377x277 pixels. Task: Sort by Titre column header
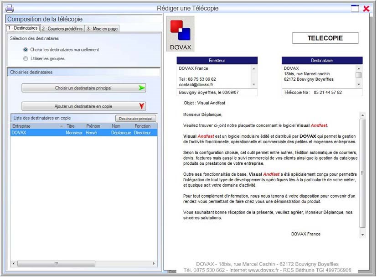click(75, 126)
